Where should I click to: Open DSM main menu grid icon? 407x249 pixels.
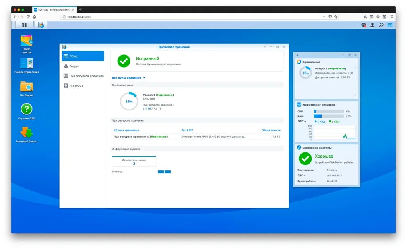[x=24, y=25]
